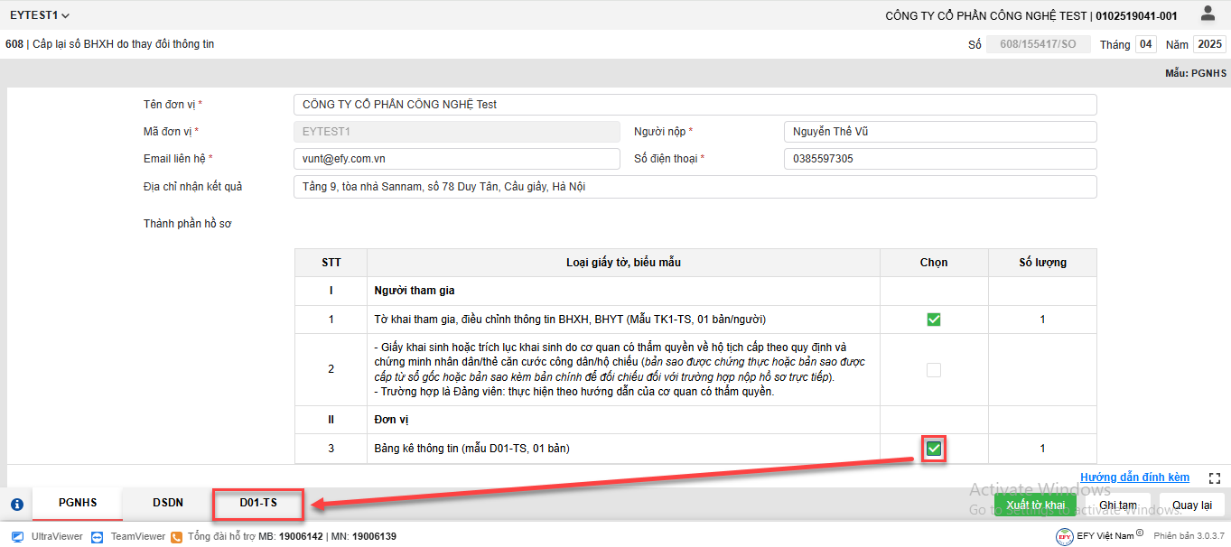
Task: Open the Năm year field
Action: 1208,44
